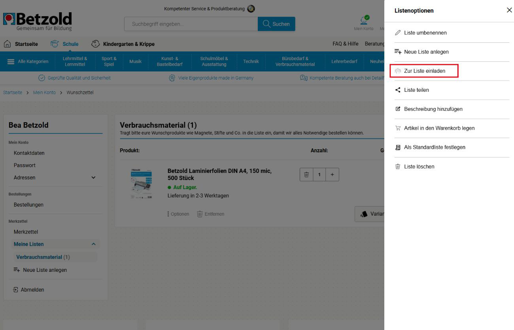The height and width of the screenshot is (330, 514).
Task: Click the Entfernen trash link
Action: pyautogui.click(x=211, y=214)
